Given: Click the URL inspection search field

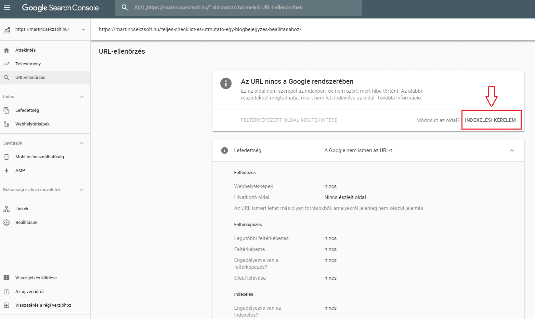Looking at the screenshot, I should 238,8.
